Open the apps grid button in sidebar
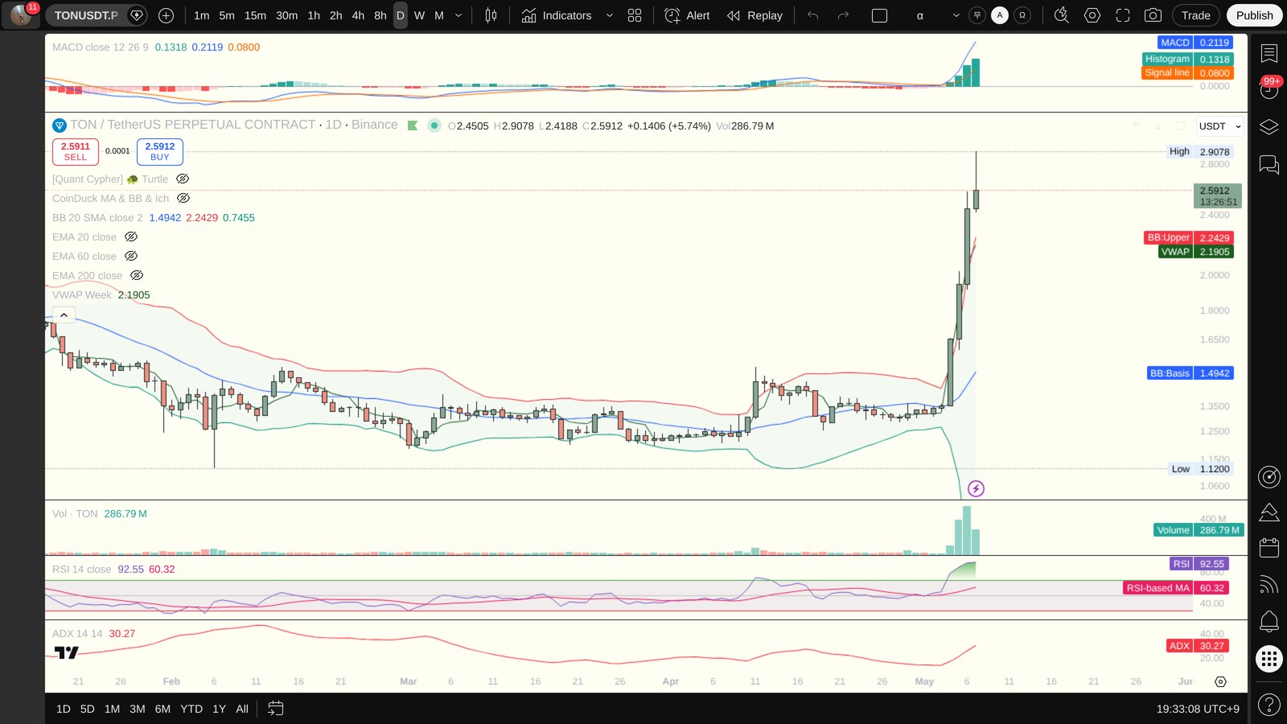The width and height of the screenshot is (1287, 724). (1268, 659)
